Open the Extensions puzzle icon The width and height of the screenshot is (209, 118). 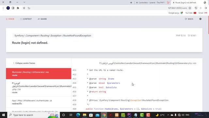(x=18, y=8)
